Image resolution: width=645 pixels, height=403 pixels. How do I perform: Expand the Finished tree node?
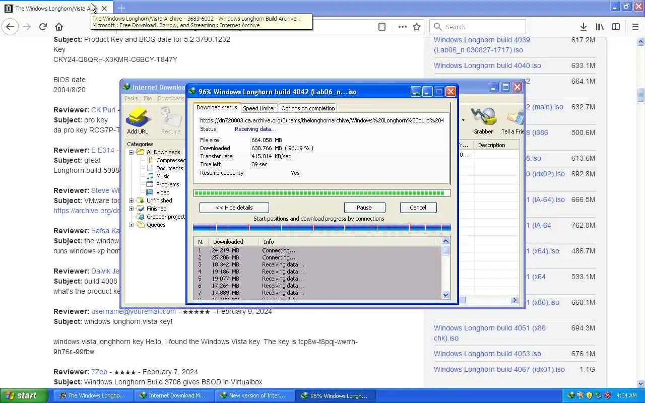[131, 209]
